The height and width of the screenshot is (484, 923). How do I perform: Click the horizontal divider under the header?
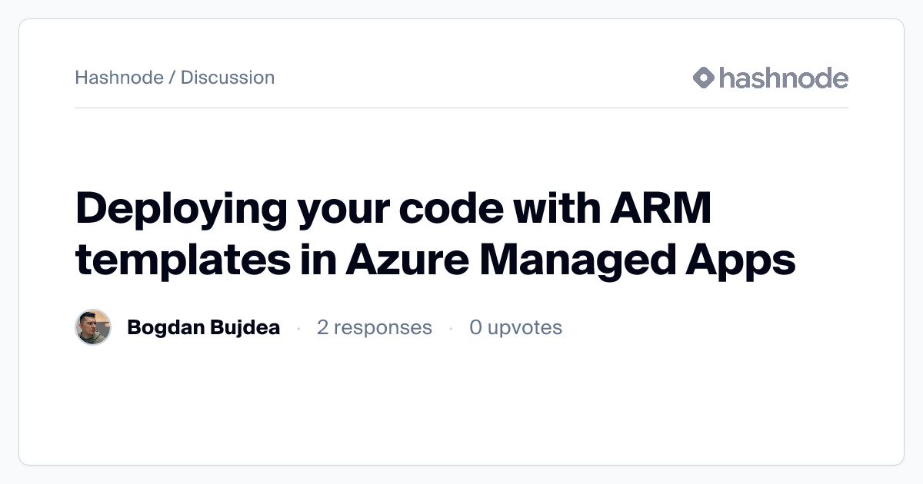(x=461, y=108)
